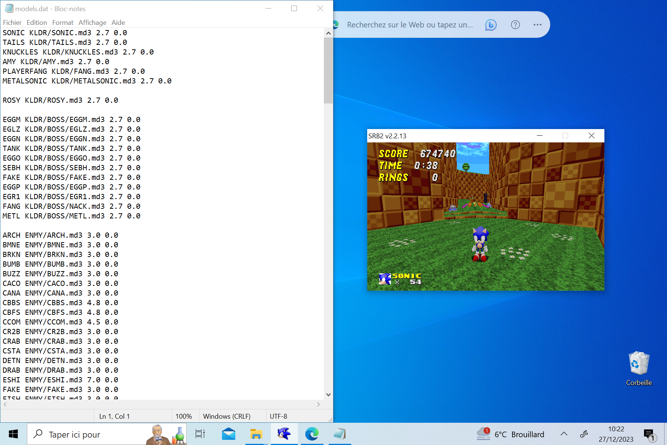This screenshot has height=445, width=667.
Task: Click the line 'TANK KLDR/BOSS/TANK.md3 2.7 0.0'
Action: pyautogui.click(x=72, y=149)
